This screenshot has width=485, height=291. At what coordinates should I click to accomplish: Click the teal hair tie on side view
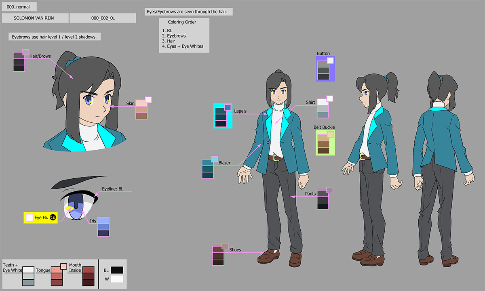pos(389,80)
